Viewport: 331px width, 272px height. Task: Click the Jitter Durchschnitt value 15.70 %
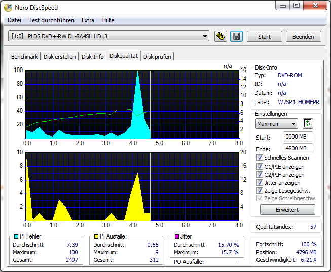229,245
